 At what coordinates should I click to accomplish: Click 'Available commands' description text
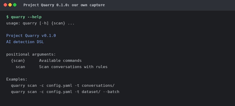coord(60,61)
